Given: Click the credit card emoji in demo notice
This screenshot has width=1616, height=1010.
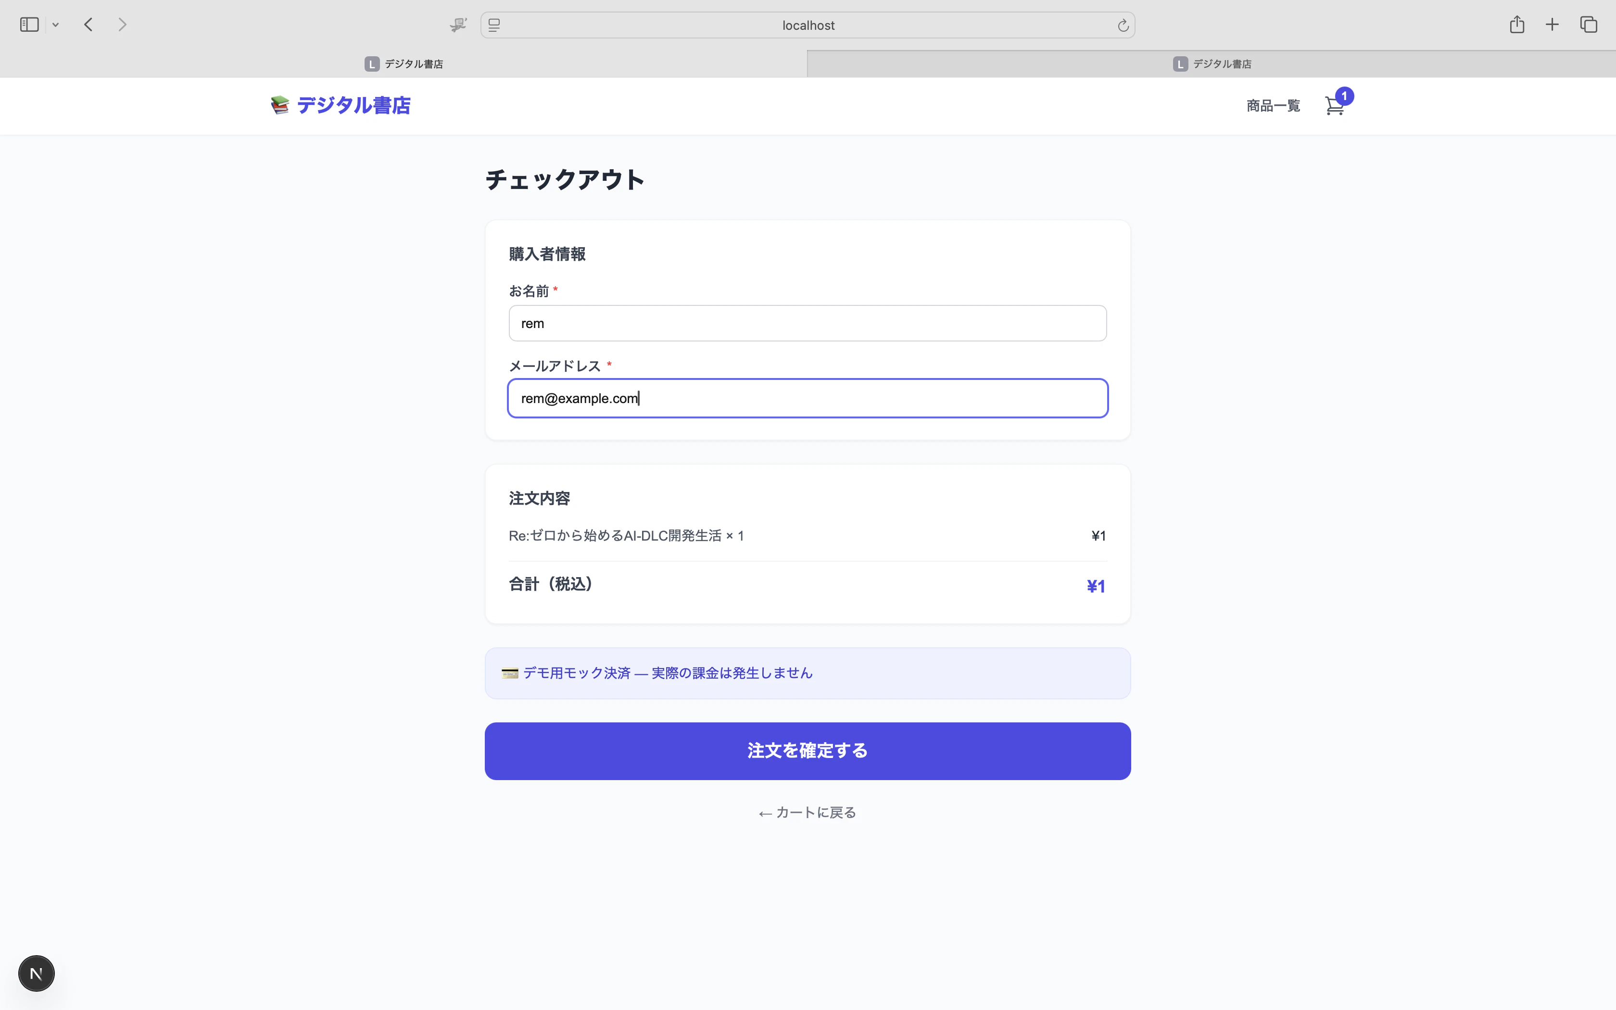Looking at the screenshot, I should click(x=509, y=673).
